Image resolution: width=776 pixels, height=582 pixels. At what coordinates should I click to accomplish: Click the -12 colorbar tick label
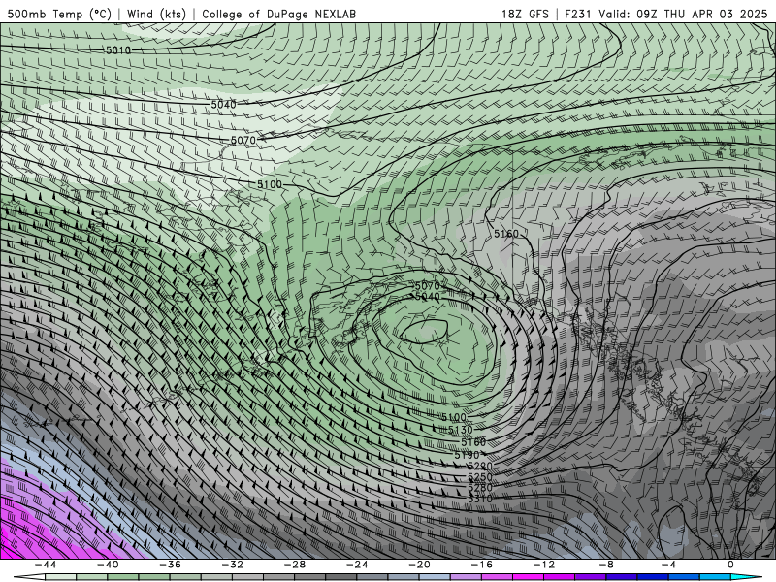(544, 565)
